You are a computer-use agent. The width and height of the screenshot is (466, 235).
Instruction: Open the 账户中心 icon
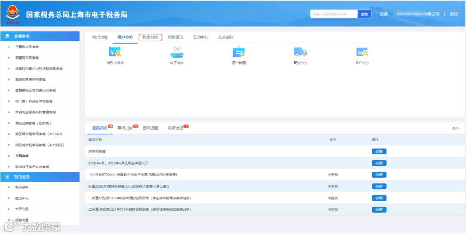[362, 52]
